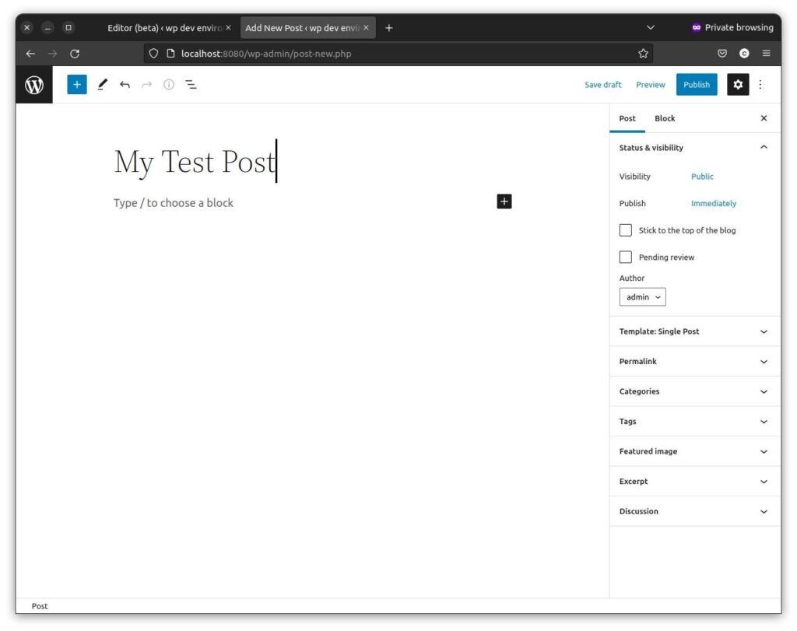This screenshot has height=631, width=797.
Task: Toggle the Settings gear sidebar
Action: coord(738,85)
